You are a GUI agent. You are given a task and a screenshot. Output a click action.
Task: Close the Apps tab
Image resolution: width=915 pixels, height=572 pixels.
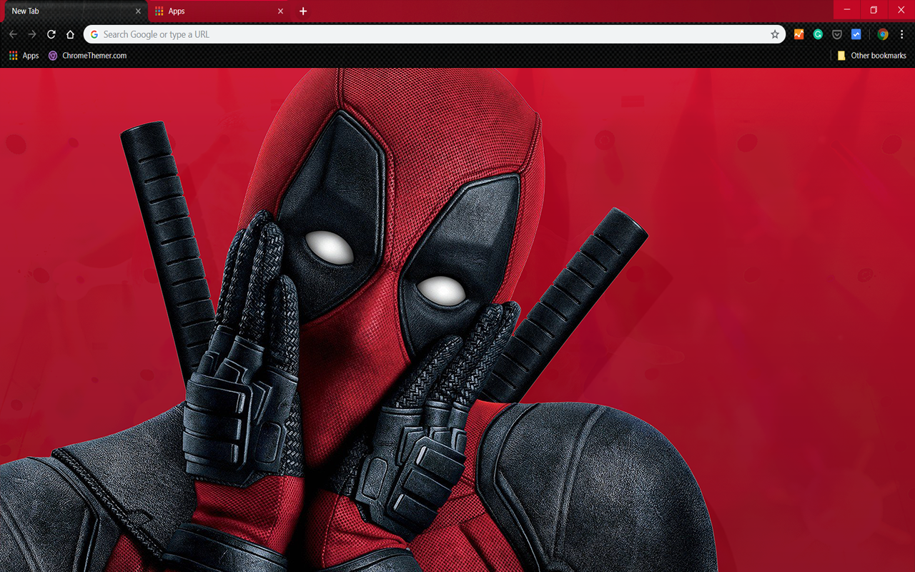coord(280,11)
